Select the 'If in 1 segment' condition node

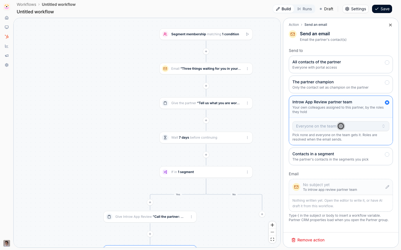click(206, 172)
